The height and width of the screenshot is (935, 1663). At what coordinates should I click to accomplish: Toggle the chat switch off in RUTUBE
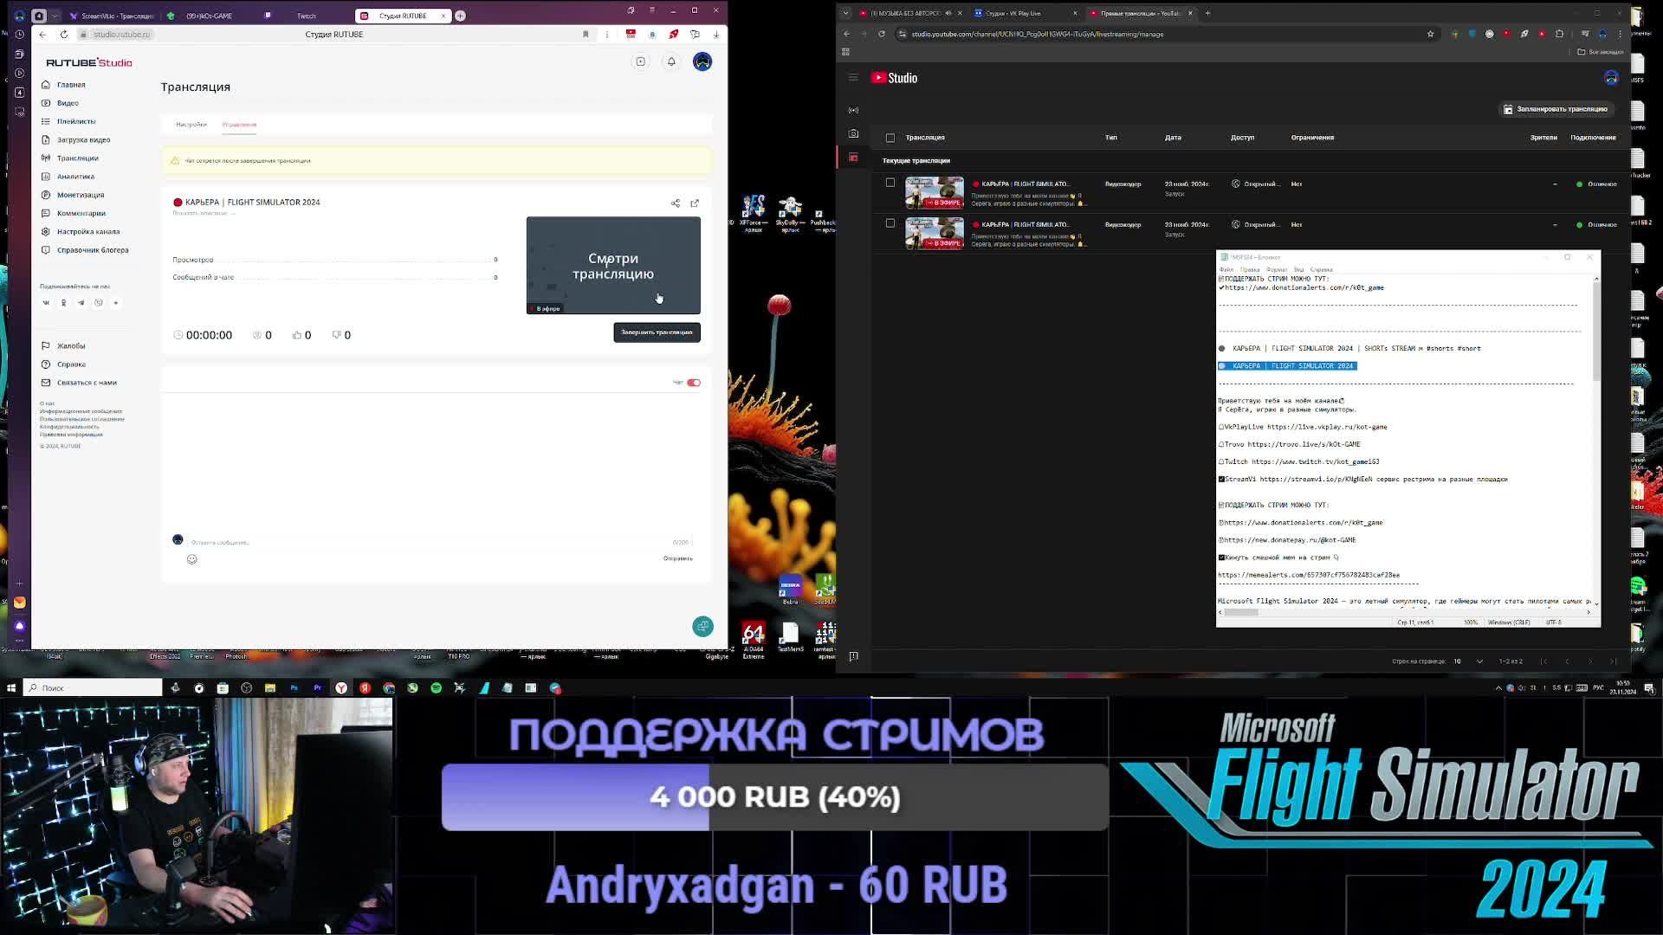click(694, 383)
